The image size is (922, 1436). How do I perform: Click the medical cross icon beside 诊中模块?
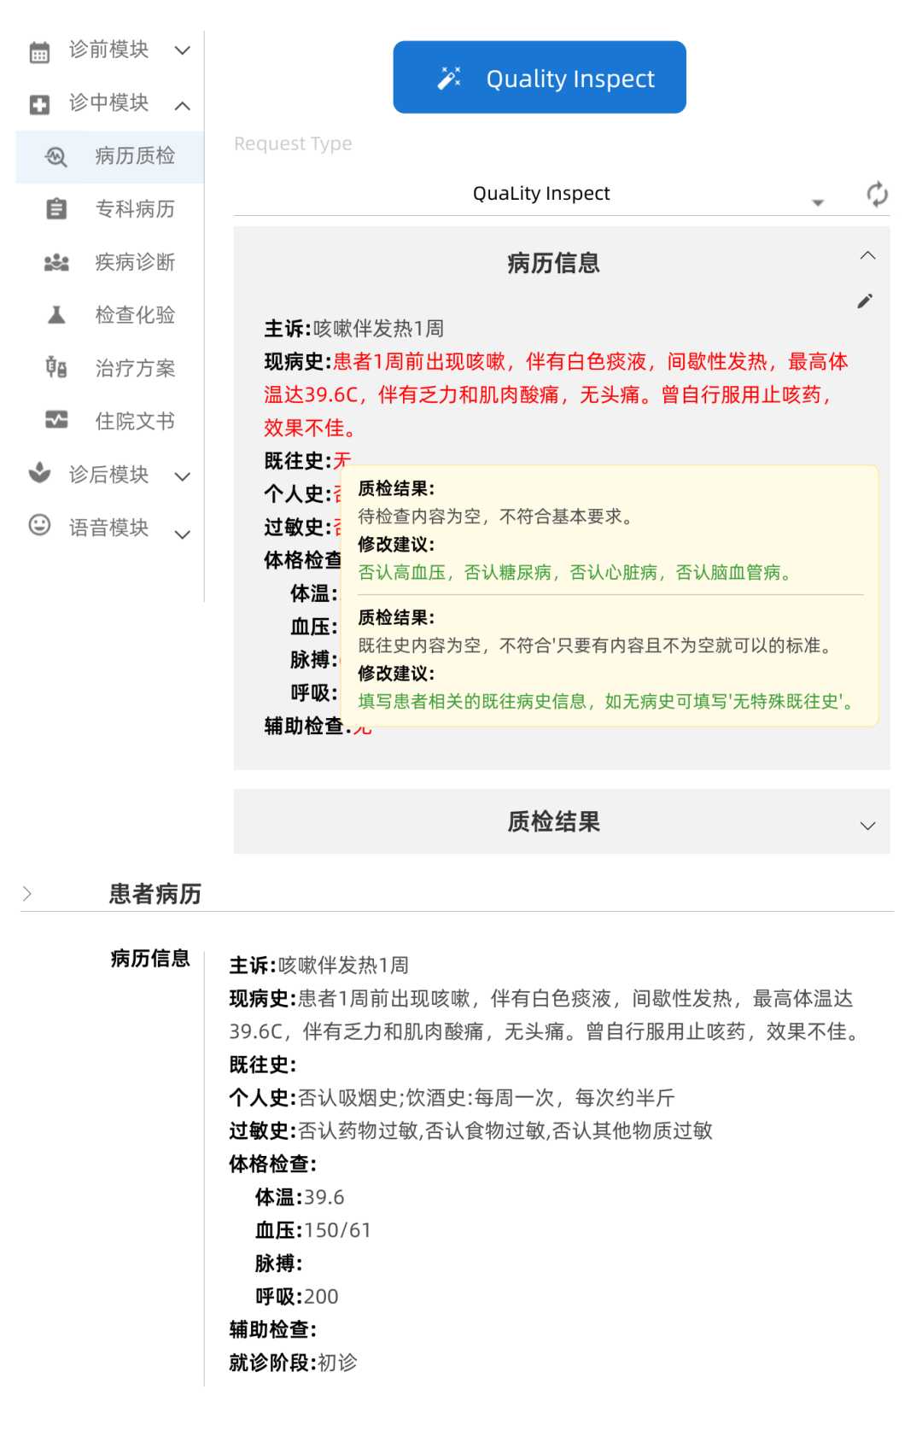click(39, 104)
